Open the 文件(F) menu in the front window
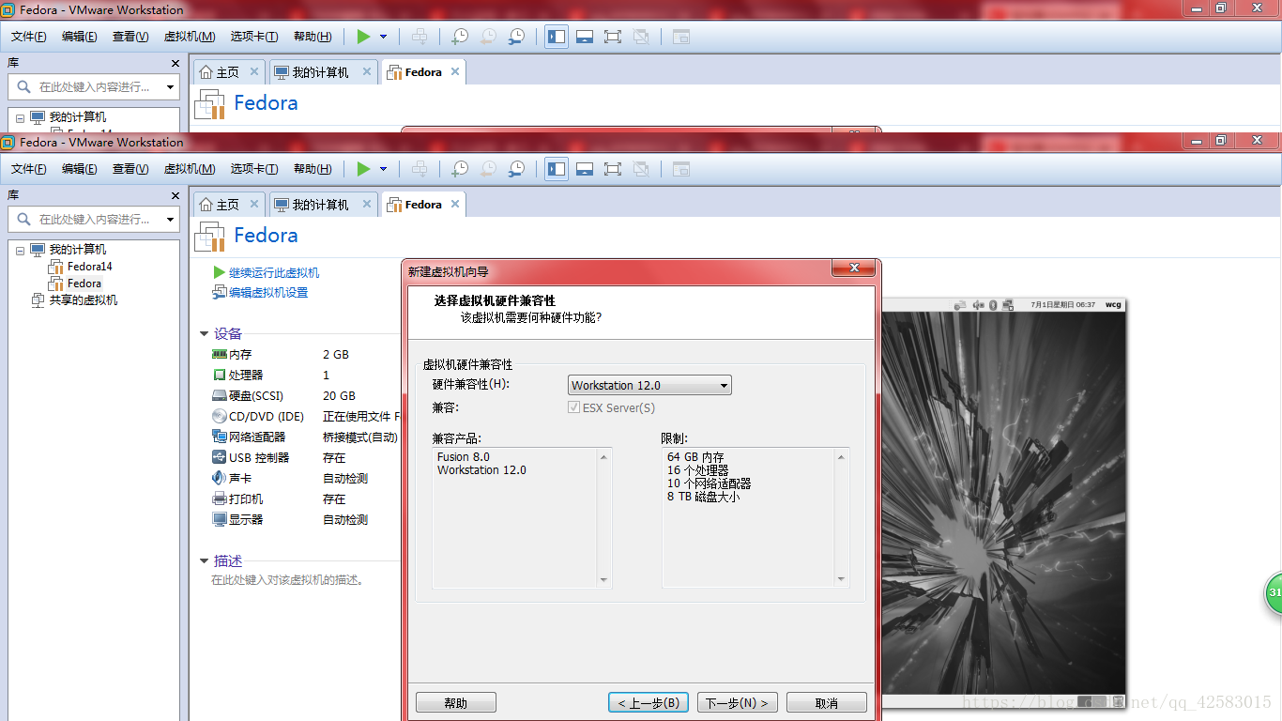The image size is (1282, 721). click(x=28, y=169)
